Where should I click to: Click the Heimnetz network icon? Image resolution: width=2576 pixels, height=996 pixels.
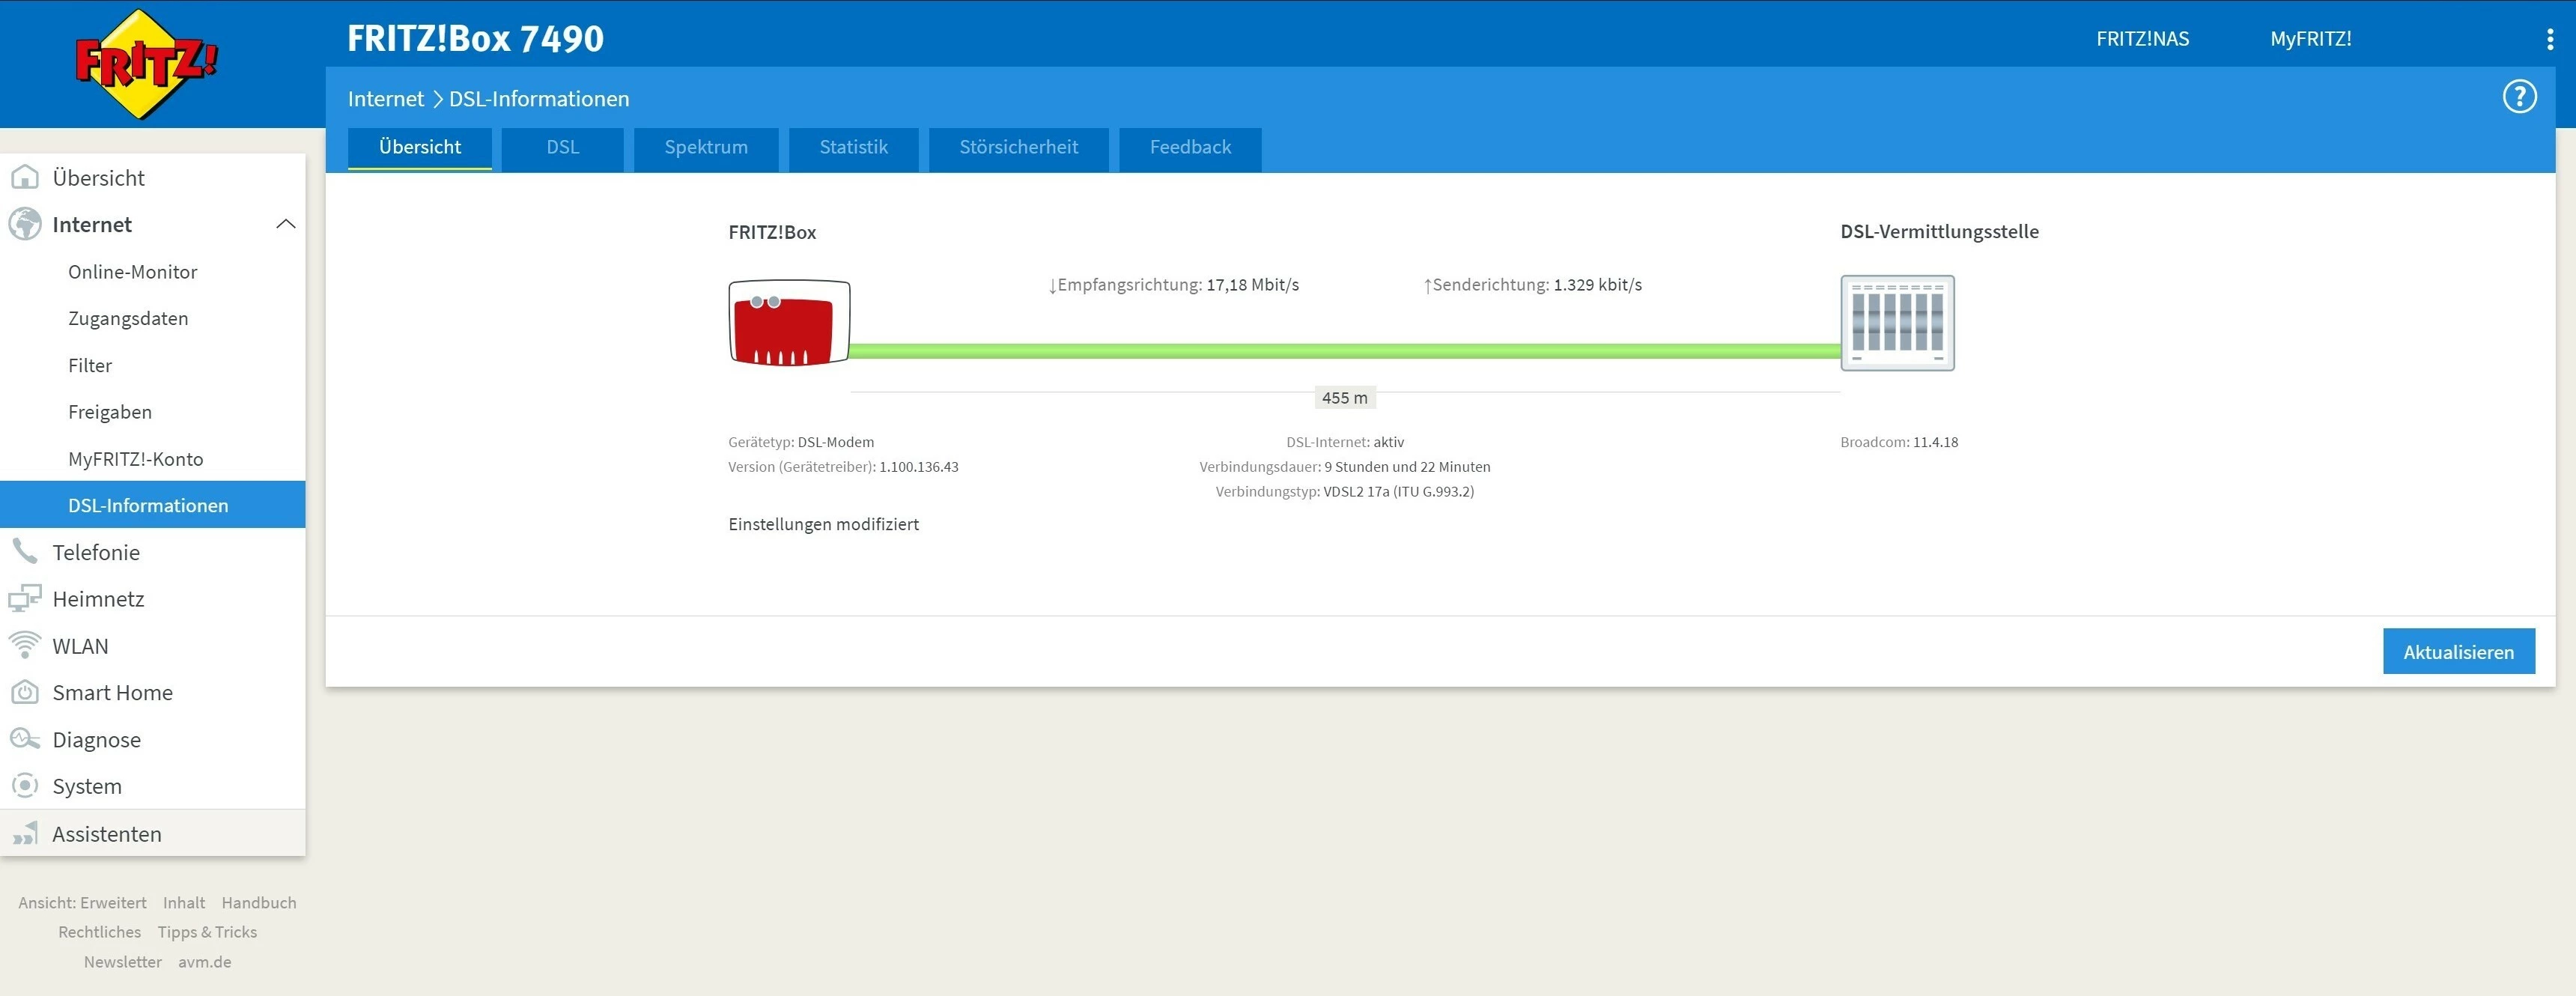24,598
